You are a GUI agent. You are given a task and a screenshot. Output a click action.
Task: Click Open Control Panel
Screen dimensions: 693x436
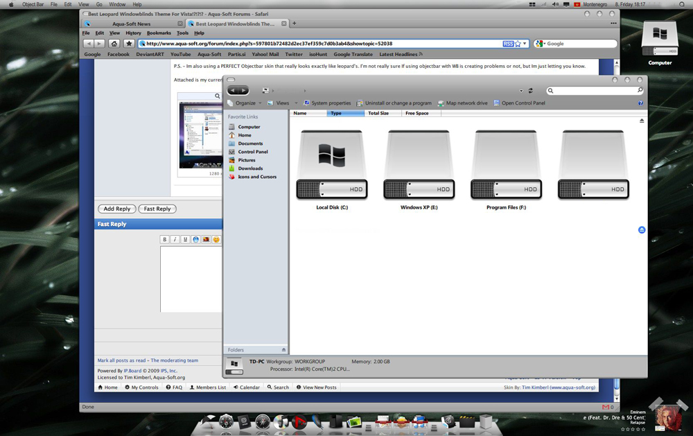[x=519, y=103]
